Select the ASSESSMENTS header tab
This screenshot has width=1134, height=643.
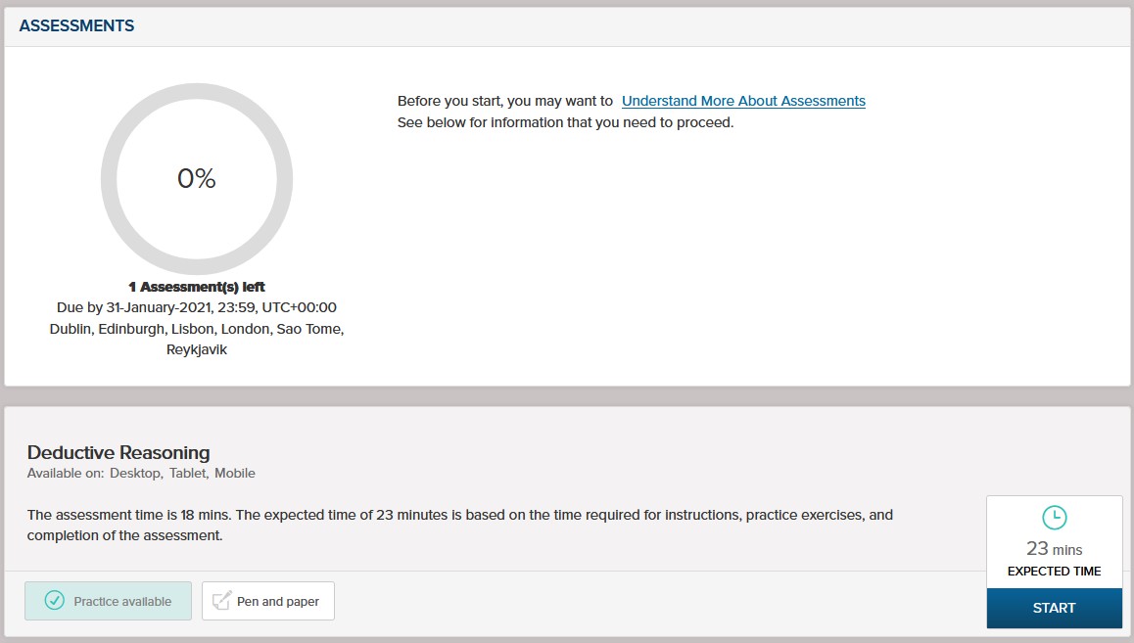(76, 25)
